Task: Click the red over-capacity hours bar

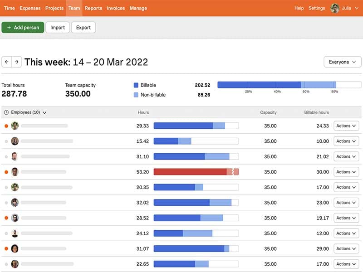Action: coord(191,172)
